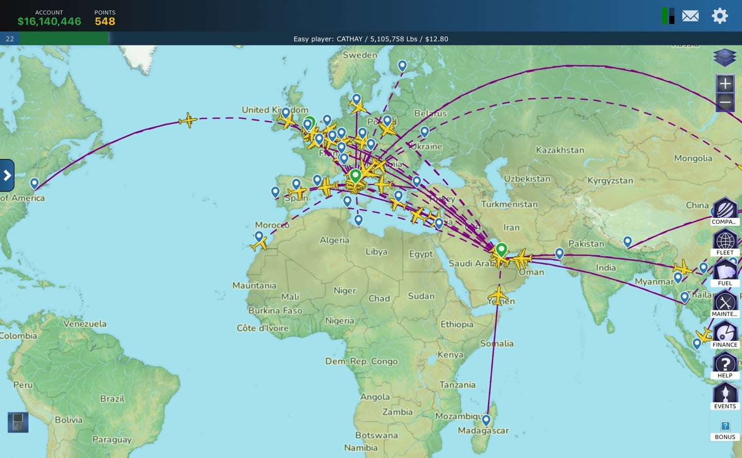This screenshot has width=742, height=458.
Task: Open the HELP question mark menu
Action: point(725,365)
